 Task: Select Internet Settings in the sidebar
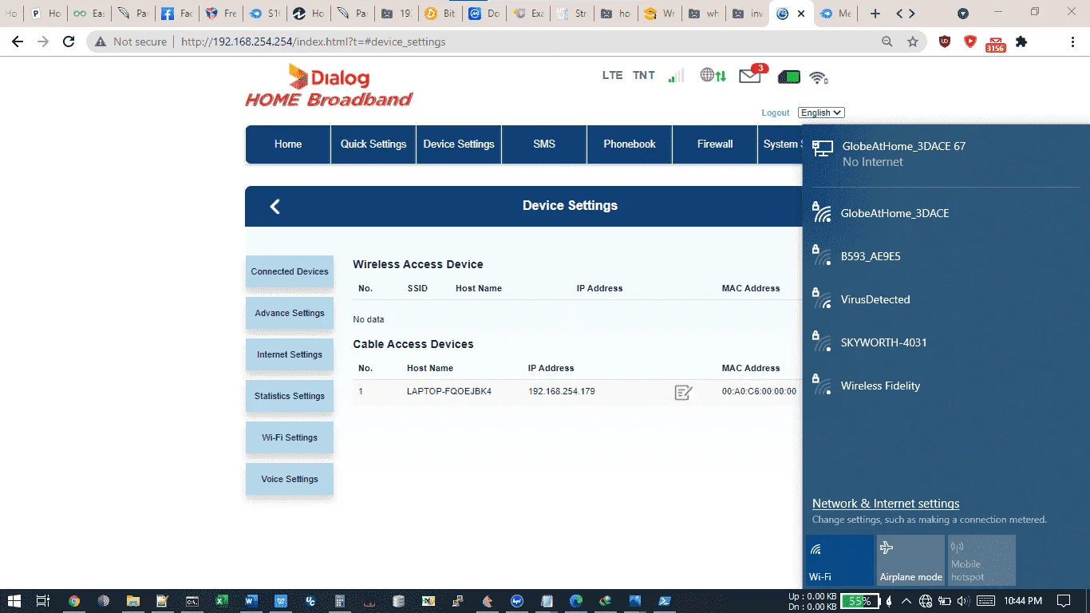290,355
